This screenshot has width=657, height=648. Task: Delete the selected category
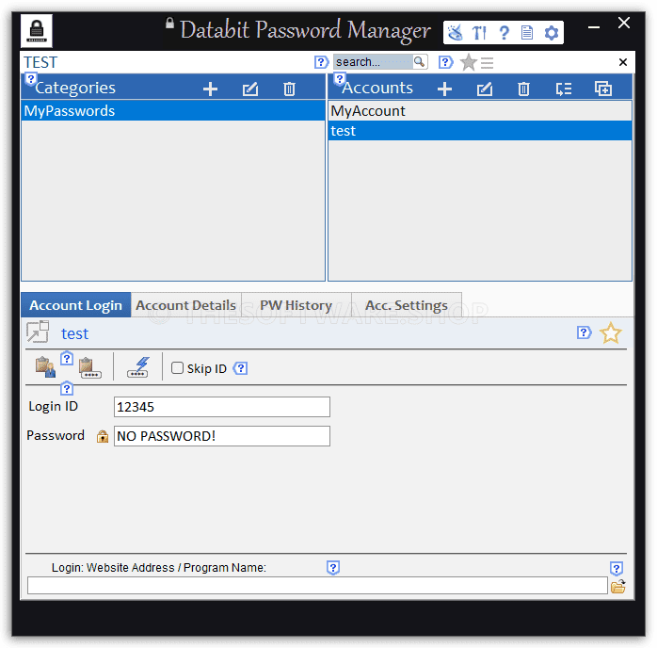click(x=289, y=89)
